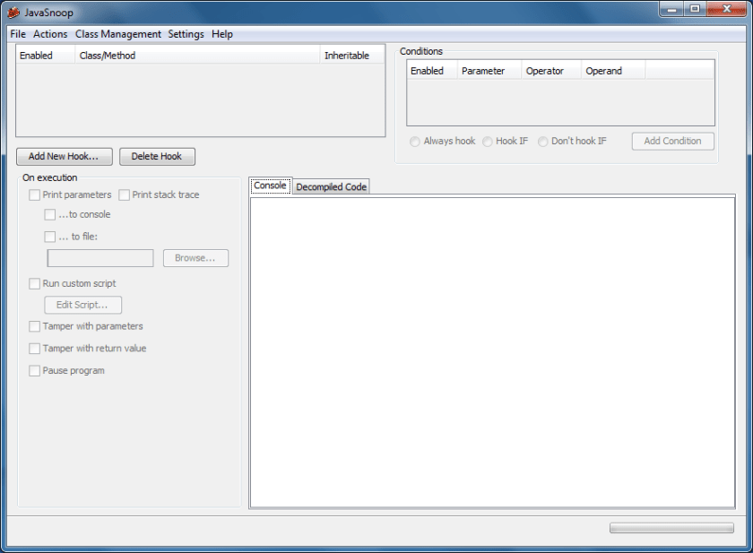The image size is (753, 553).
Task: Choose the Hook IF condition mode
Action: (487, 141)
